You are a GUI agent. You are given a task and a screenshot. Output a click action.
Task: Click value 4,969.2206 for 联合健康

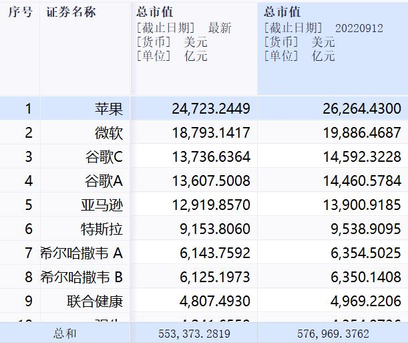tap(366, 301)
